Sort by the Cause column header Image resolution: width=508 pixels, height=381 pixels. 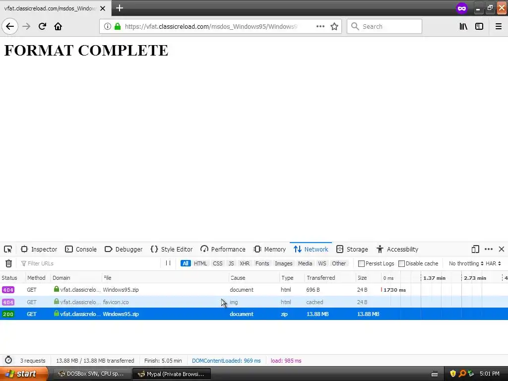coord(254,278)
